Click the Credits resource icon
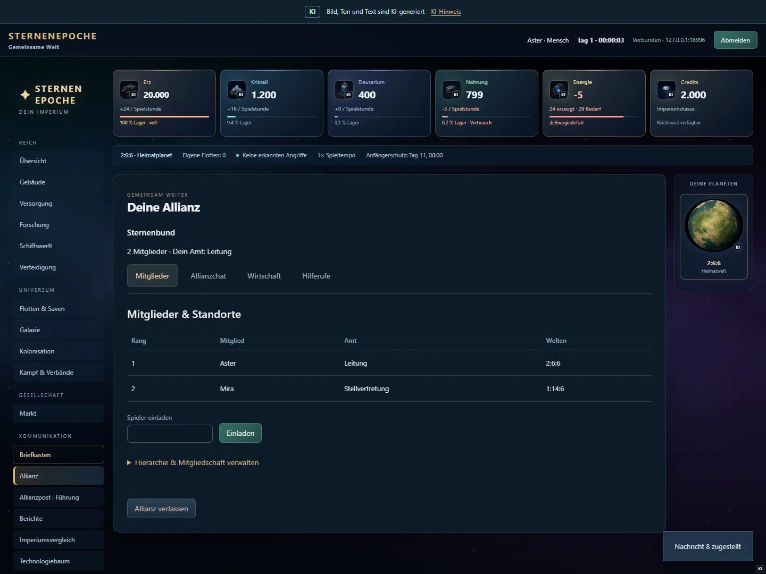Image resolution: width=766 pixels, height=574 pixels. pos(667,90)
